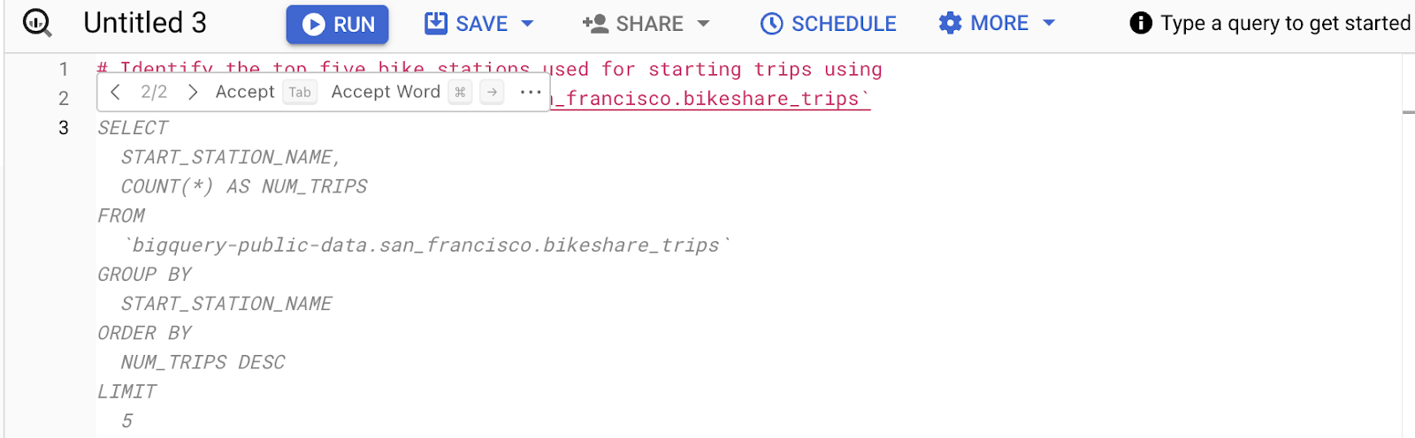Place cursor on the ORDER BY line

pos(145,333)
